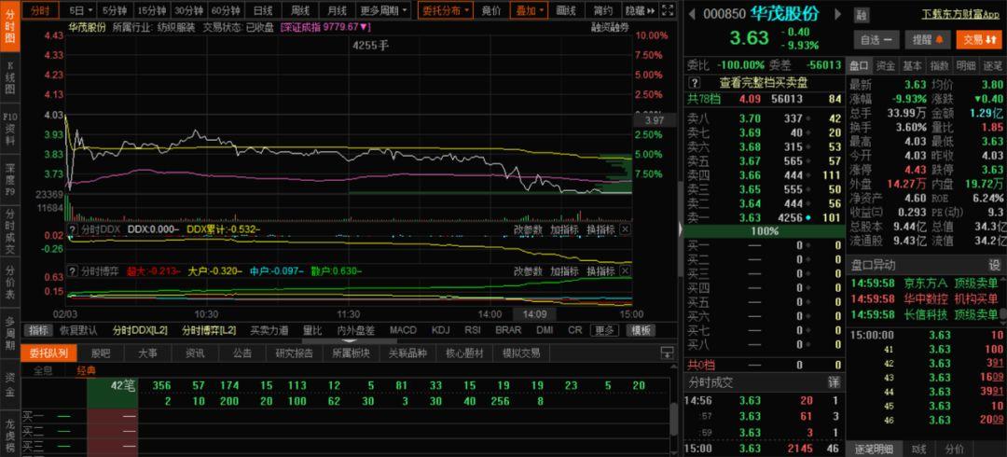Screen dimensions: 1007x457
Task: Switch order queue to 经典 mode
Action: click(x=87, y=370)
